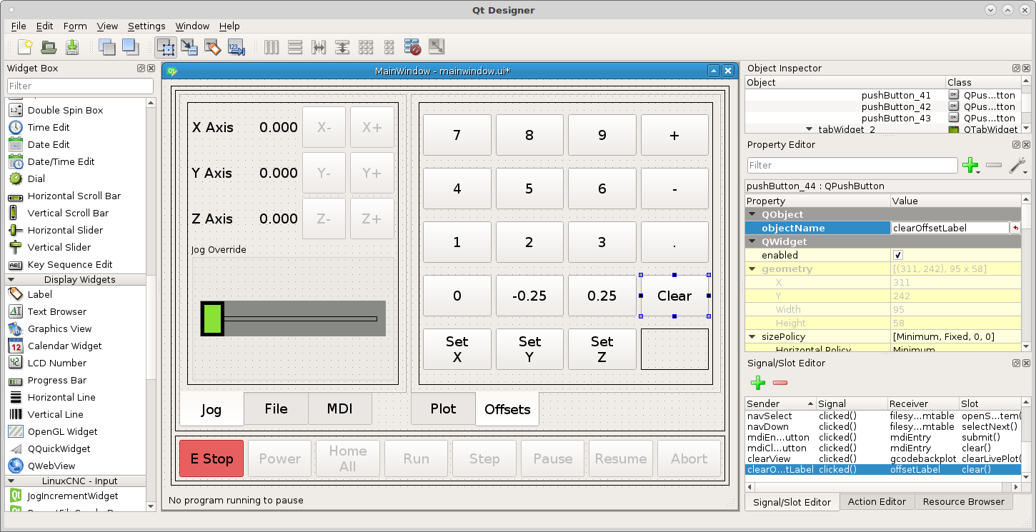1036x532 pixels.
Task: Click the Widget Box Filter field
Action: pos(80,86)
